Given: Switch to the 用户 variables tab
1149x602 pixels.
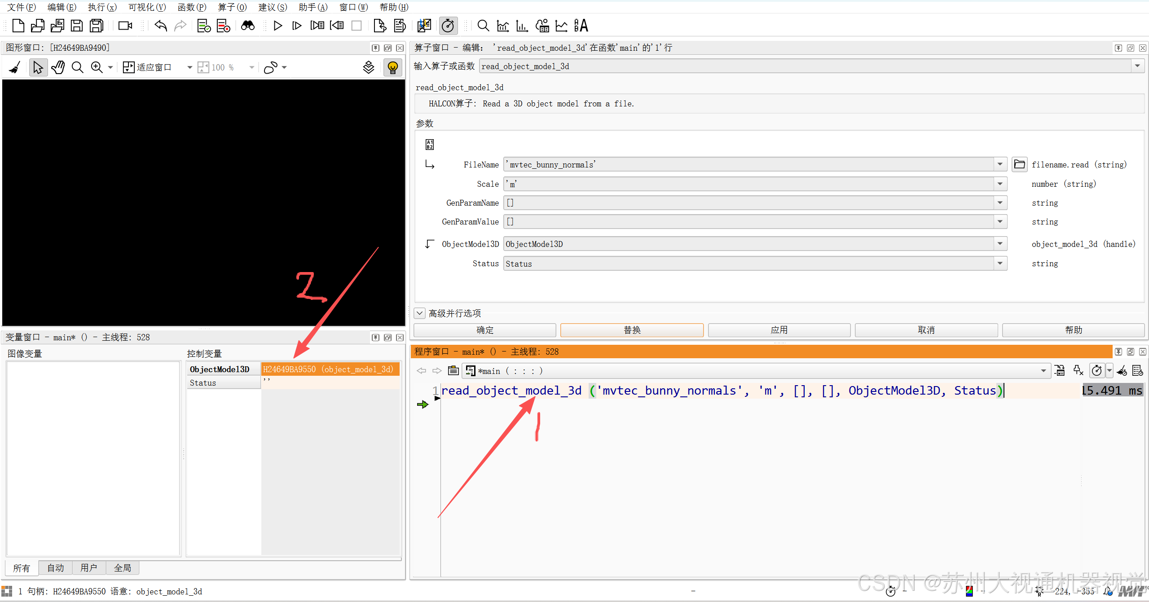Looking at the screenshot, I should (x=89, y=568).
